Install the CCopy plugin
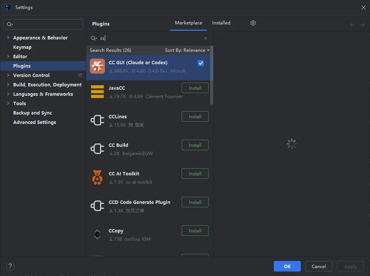 (195, 231)
